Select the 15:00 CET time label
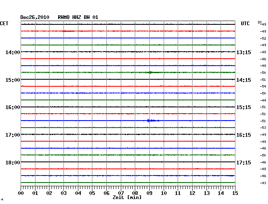The image size is (268, 204). click(13, 80)
